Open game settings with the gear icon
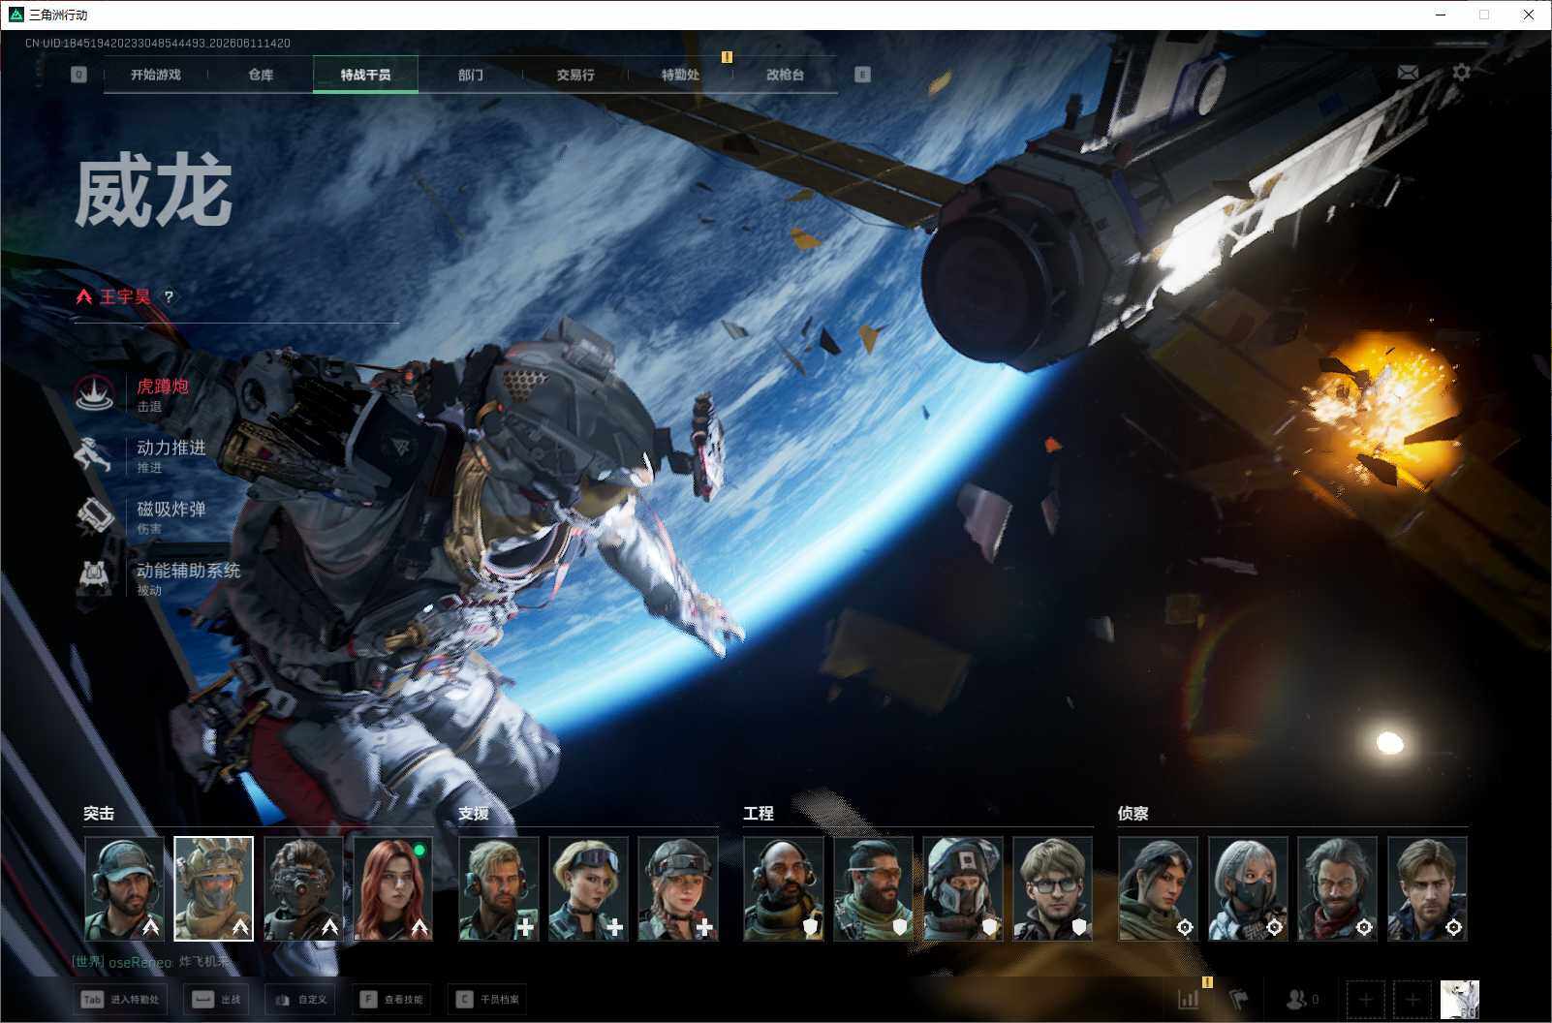The height and width of the screenshot is (1023, 1552). pos(1461,73)
